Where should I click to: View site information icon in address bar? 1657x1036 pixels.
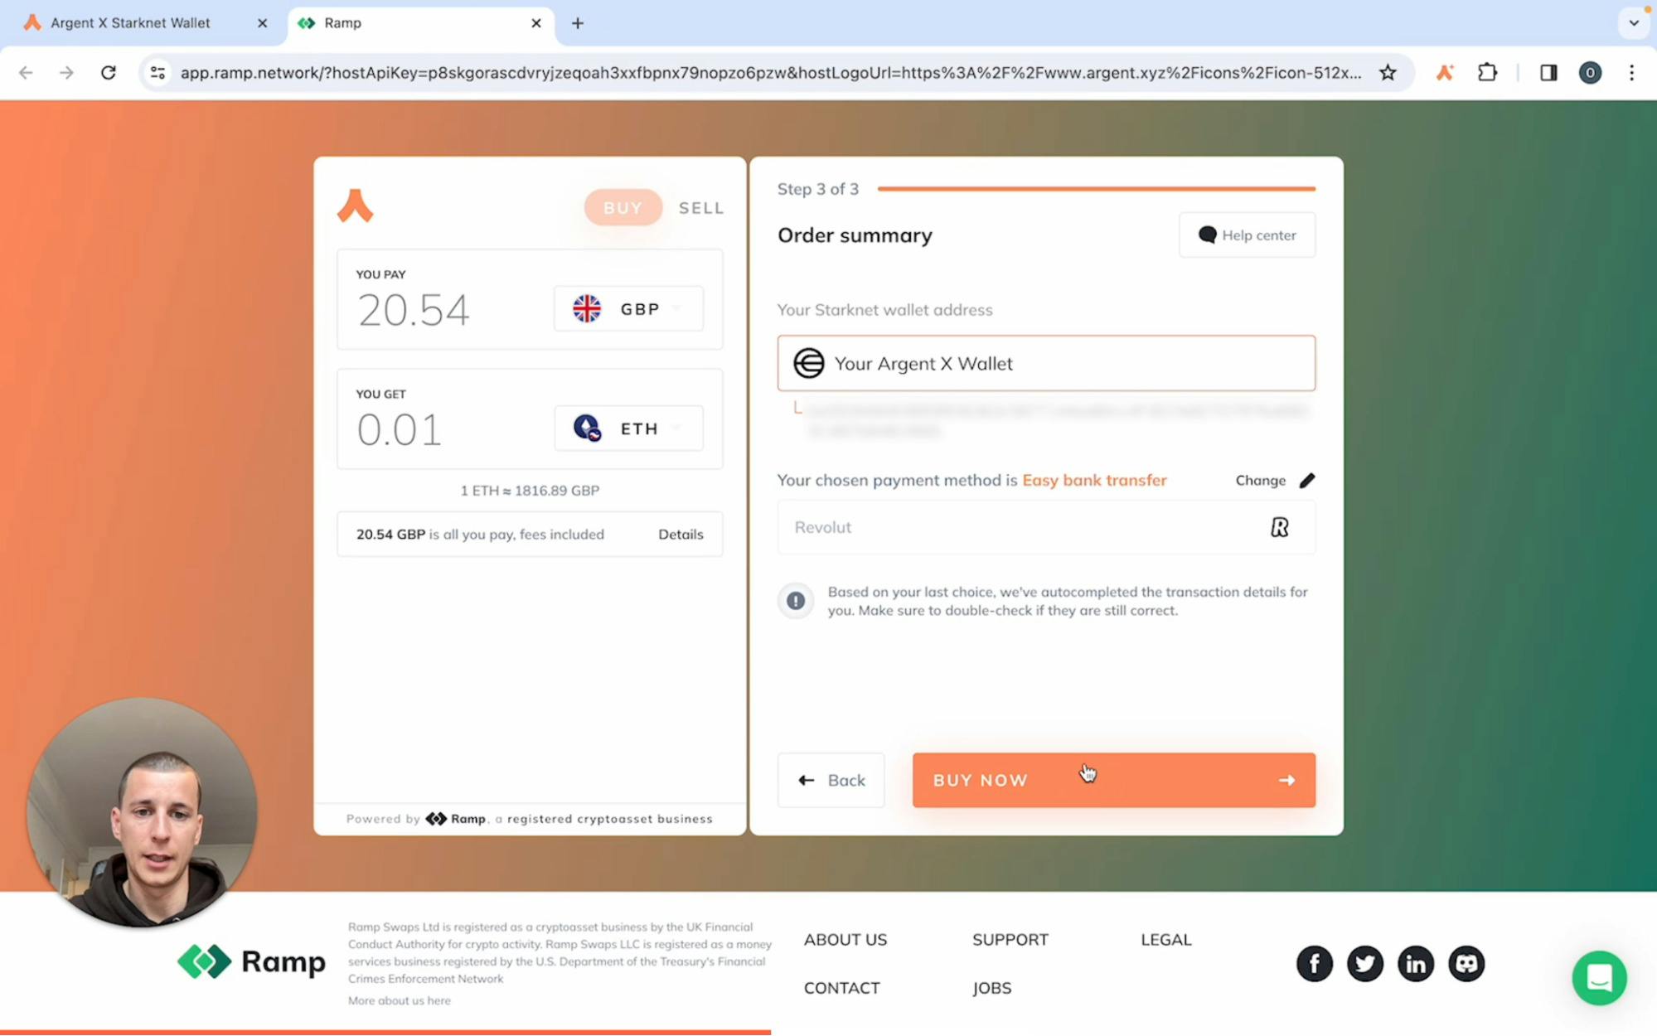[157, 73]
